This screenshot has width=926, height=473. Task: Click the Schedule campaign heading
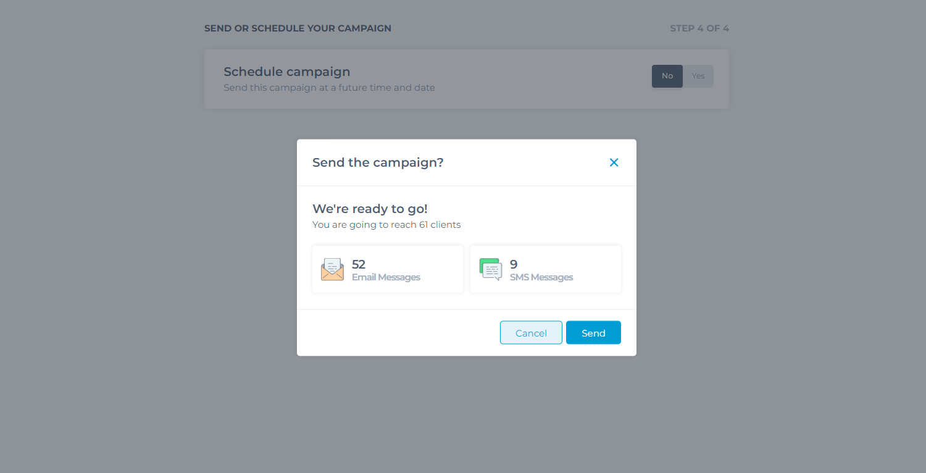coord(287,72)
